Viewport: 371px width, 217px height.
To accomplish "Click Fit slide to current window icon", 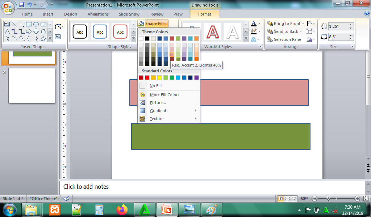I will point(366,199).
